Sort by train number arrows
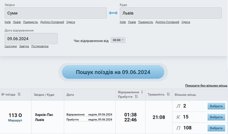The width and height of the screenshot is (228, 134). coord(19,94)
